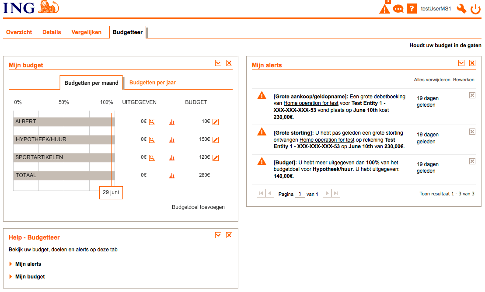Select the Budgetten per jaar tab
Viewport: 485px width, 292px height.
(152, 83)
